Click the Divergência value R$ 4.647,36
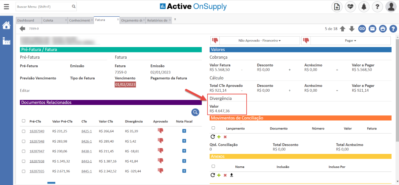 (x=221, y=111)
